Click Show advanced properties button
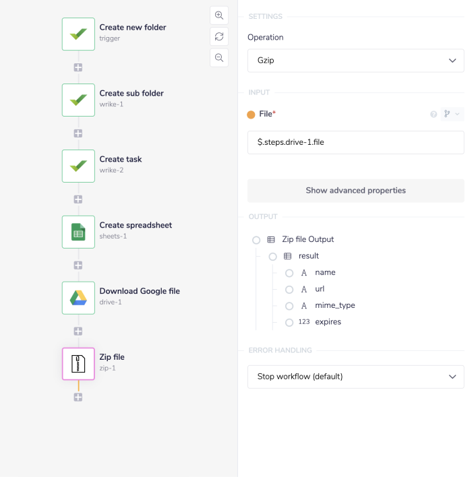 click(355, 191)
